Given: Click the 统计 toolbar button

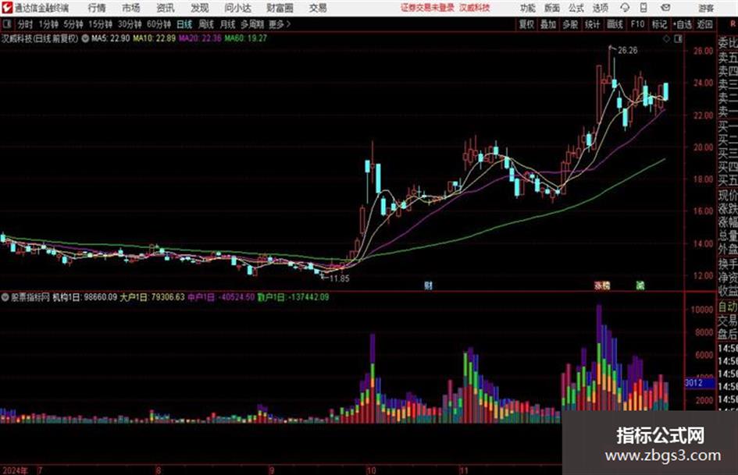Looking at the screenshot, I should (x=592, y=24).
